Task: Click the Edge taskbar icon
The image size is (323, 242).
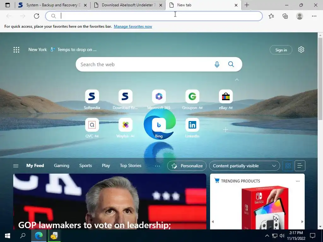Action: click(38, 236)
